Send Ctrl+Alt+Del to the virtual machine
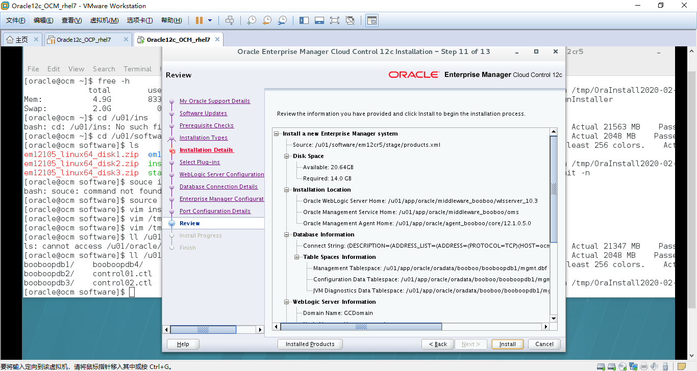697x371 pixels. 230,20
